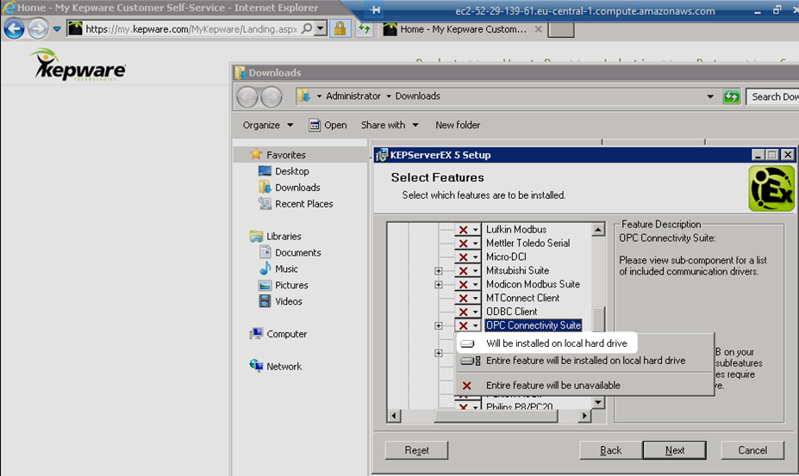Open the new blank browser tab
The image size is (799, 476).
tap(561, 29)
